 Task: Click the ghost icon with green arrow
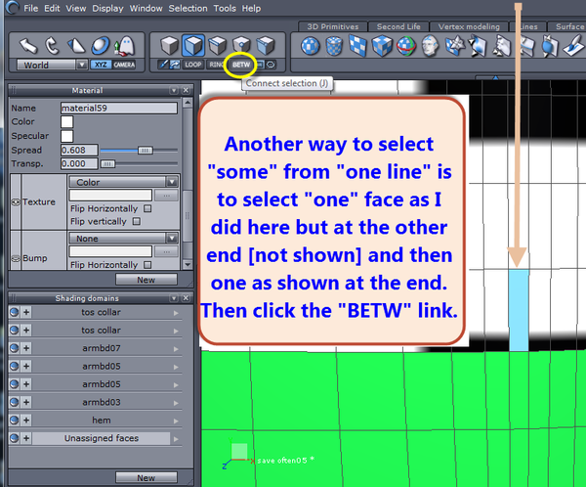click(x=125, y=46)
